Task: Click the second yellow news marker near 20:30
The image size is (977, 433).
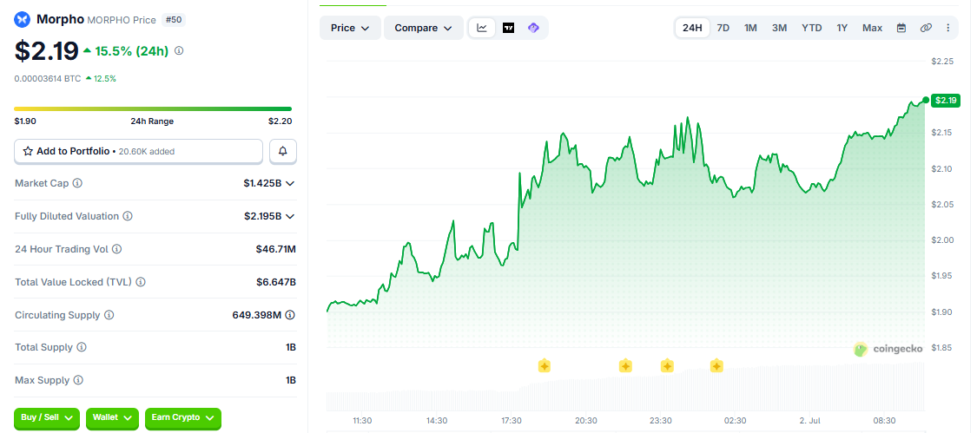Action: pos(625,365)
